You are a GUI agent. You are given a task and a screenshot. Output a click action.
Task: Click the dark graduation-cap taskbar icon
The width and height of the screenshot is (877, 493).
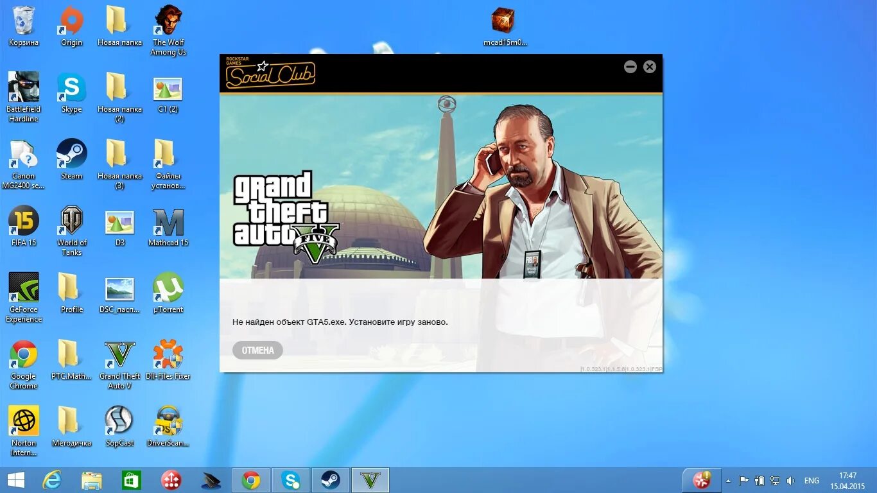211,480
